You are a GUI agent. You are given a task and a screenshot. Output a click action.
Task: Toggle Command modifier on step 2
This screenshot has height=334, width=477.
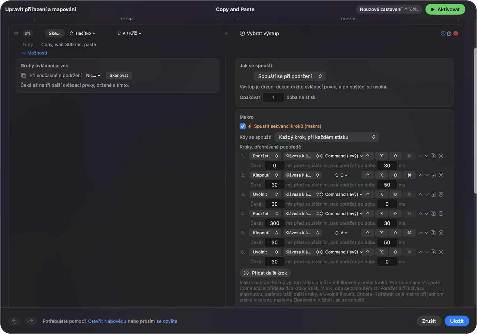pyautogui.click(x=409, y=175)
